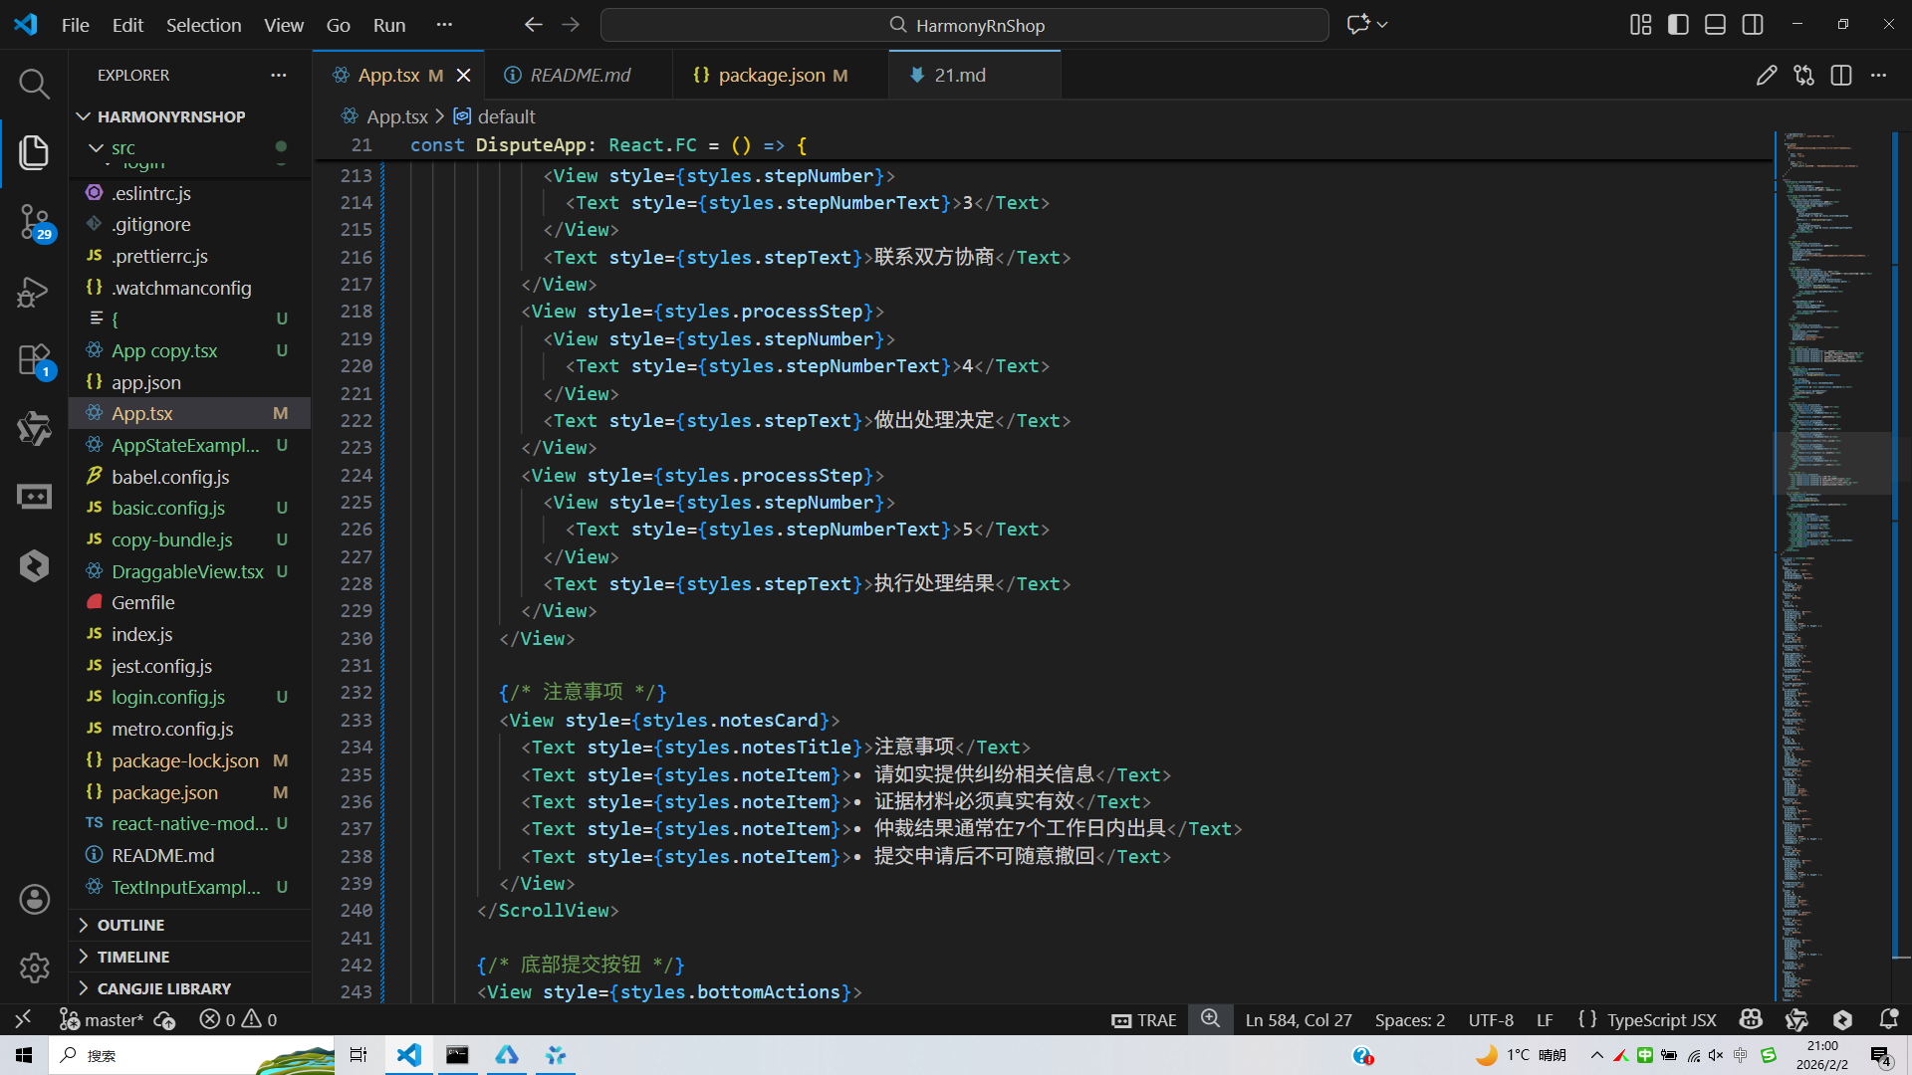Click the HarmonyRnShop command center search box
The height and width of the screenshot is (1075, 1912).
(x=964, y=25)
